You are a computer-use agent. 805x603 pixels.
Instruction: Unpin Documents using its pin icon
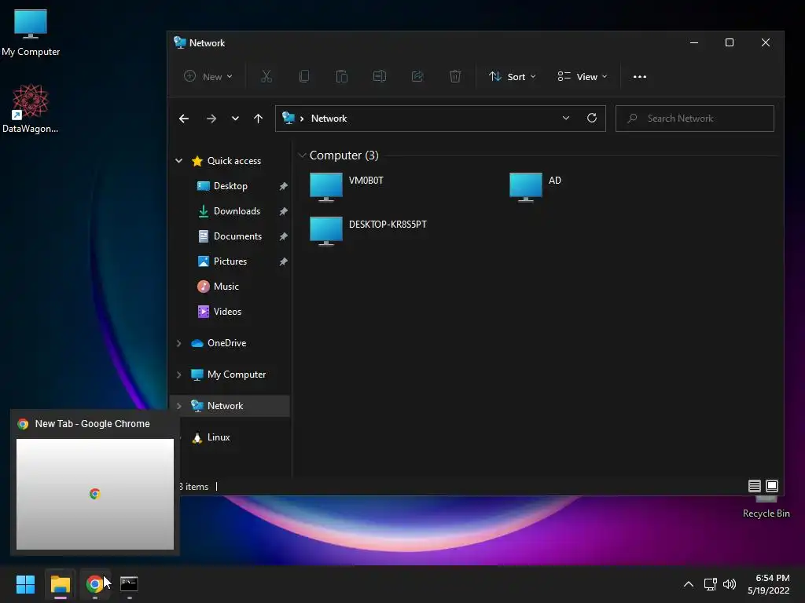coord(283,236)
